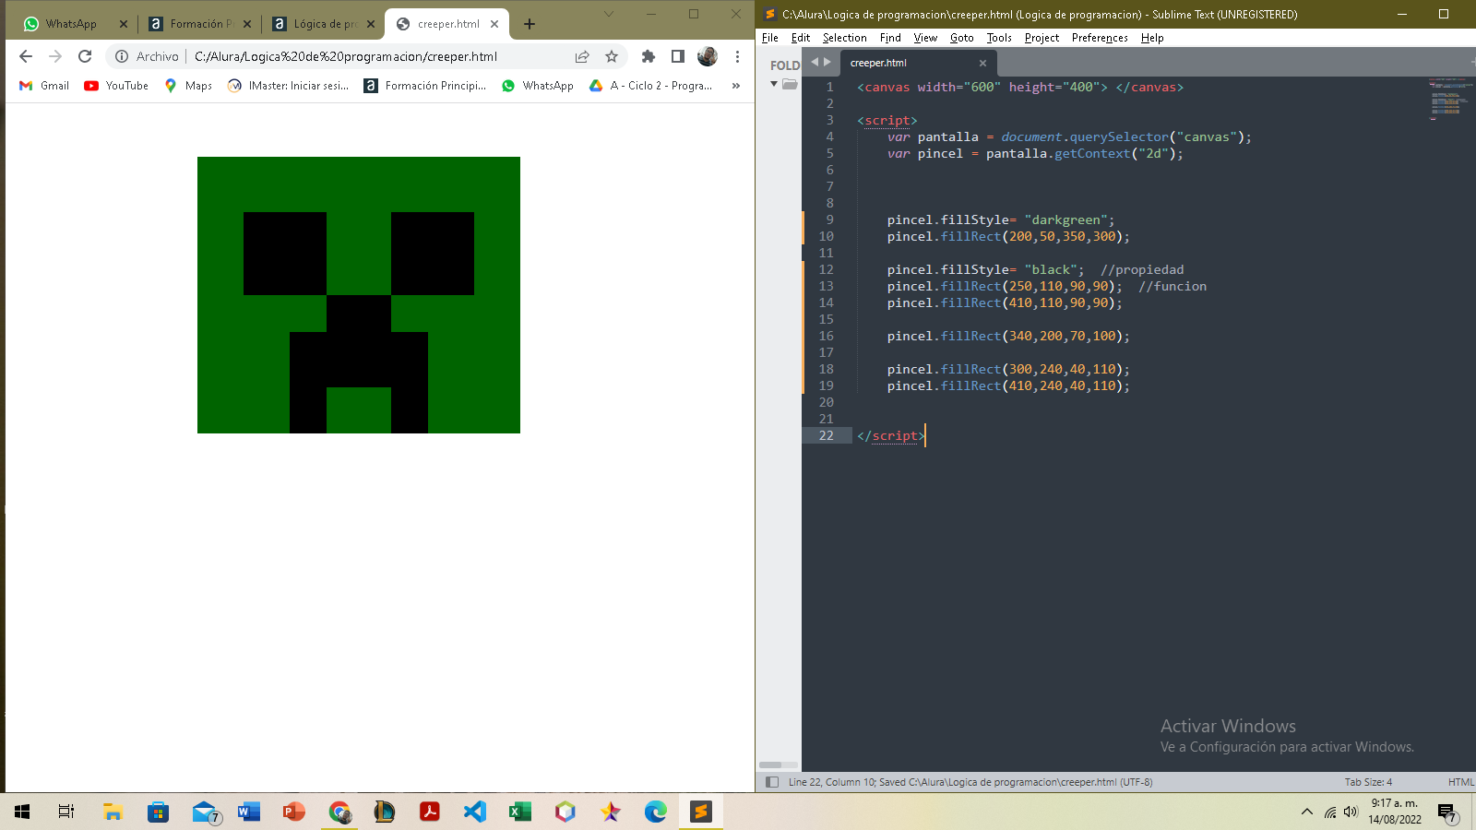Open the Maps bookmark
This screenshot has height=830, width=1476.
(x=188, y=86)
